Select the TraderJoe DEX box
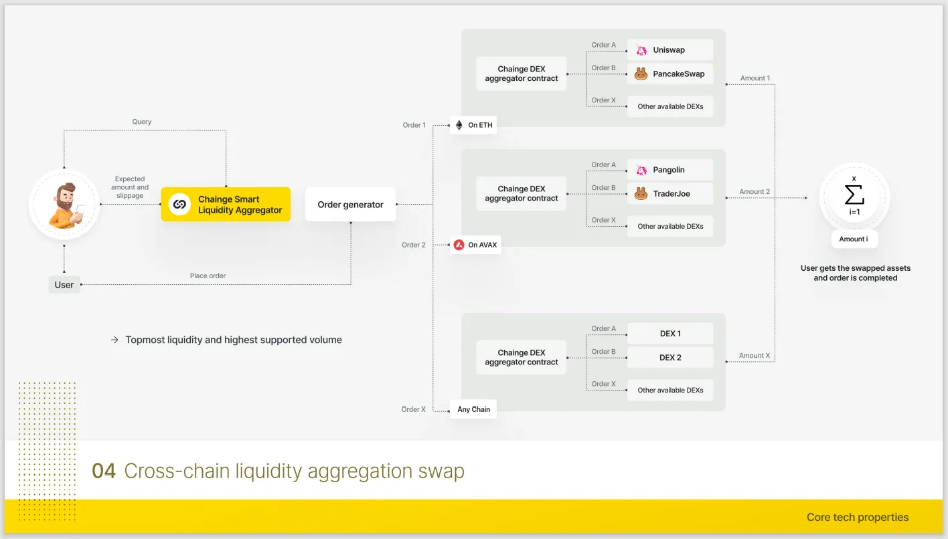Screen dimensions: 948x539 click(x=670, y=194)
